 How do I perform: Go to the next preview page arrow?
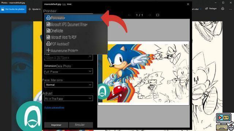(150, 15)
